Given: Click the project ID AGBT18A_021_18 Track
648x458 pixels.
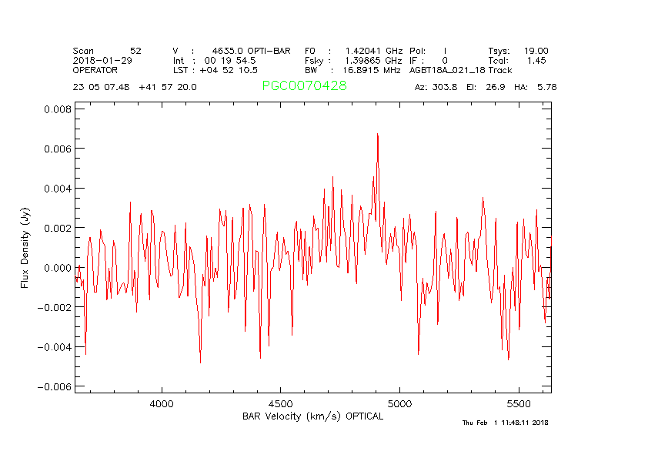Looking at the screenshot, I should 460,70.
